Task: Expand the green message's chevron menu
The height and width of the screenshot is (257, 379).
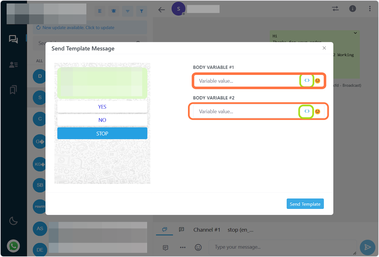Action: tap(355, 33)
